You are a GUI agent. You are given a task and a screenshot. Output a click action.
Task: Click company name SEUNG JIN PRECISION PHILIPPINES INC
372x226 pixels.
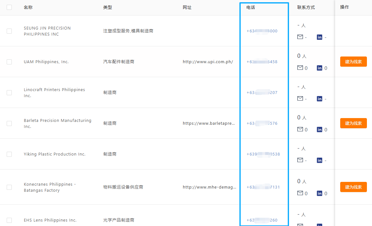pyautogui.click(x=47, y=31)
